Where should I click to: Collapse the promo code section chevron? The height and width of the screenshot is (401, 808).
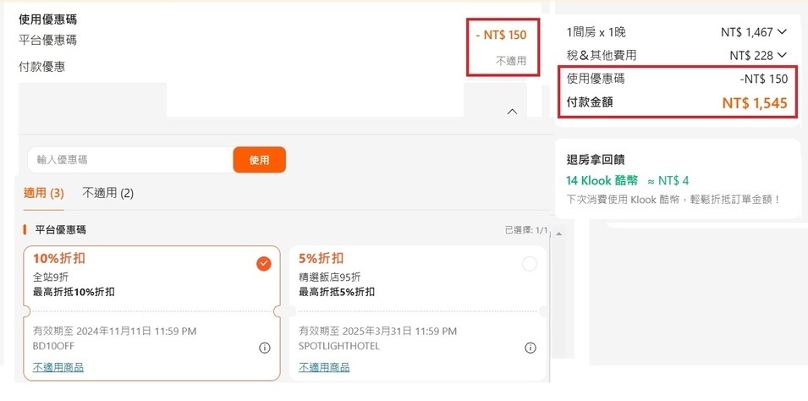(512, 112)
